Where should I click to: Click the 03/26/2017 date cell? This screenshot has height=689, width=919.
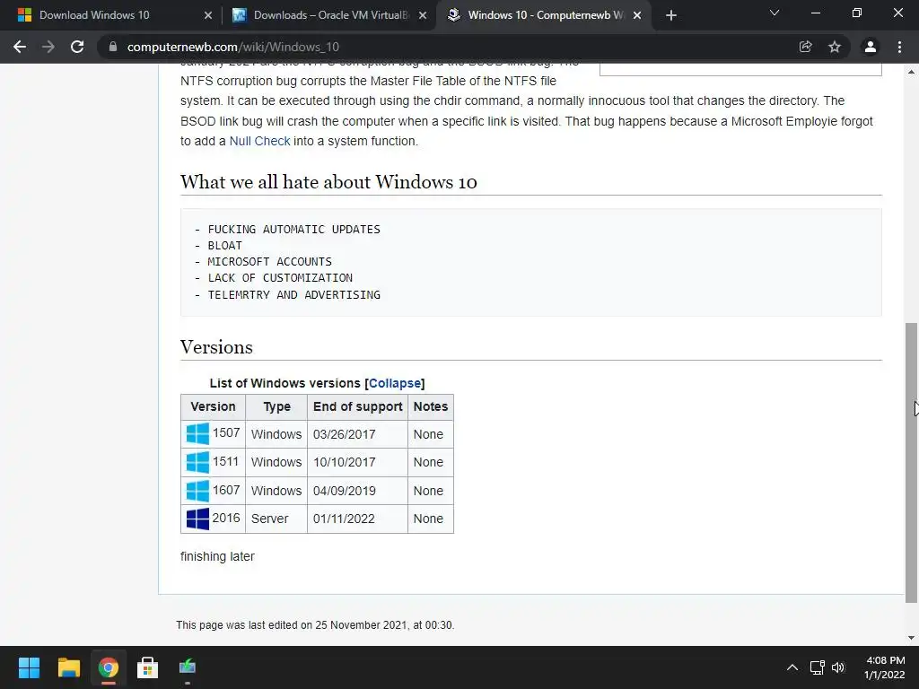(357, 434)
